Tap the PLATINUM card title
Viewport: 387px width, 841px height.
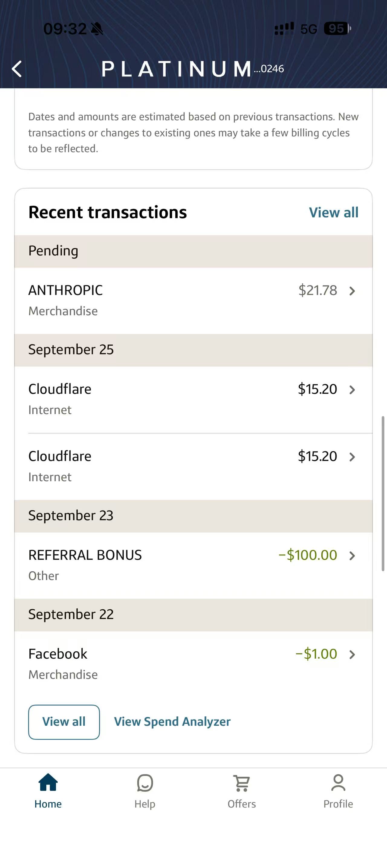pos(177,69)
